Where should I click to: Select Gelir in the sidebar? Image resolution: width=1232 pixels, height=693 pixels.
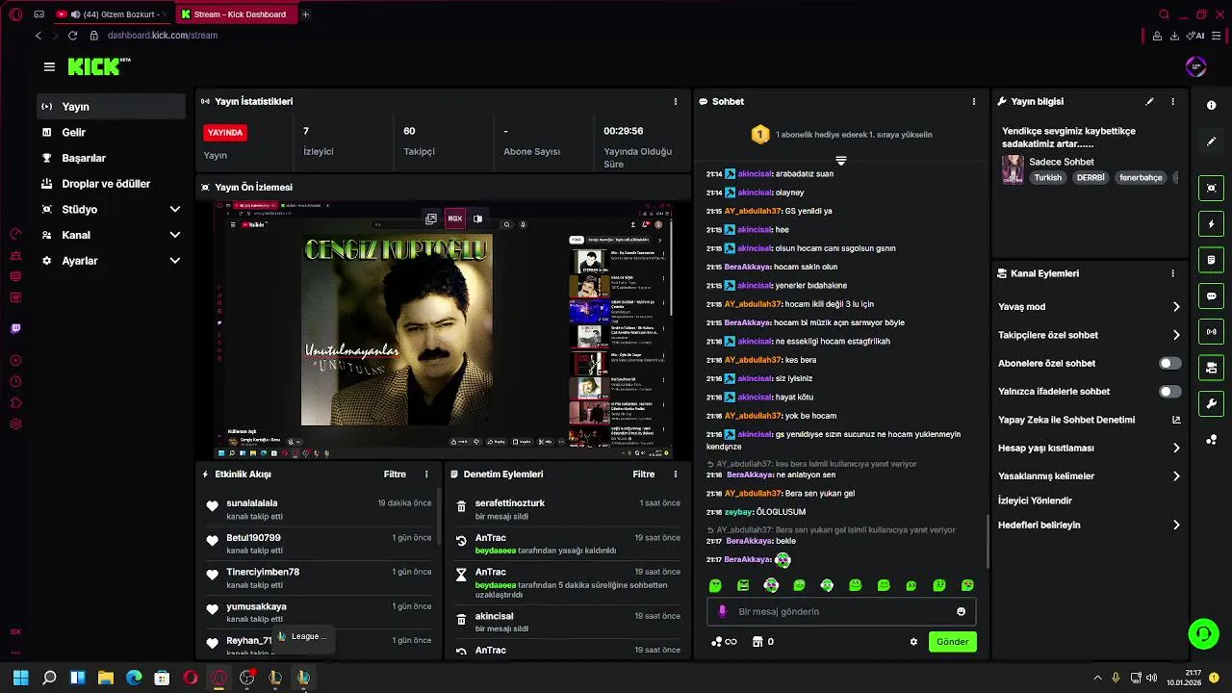click(112, 132)
